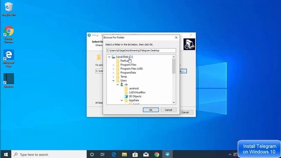Expand the Program Files folder
Image resolution: width=281 pixels, height=158 pixels.
tap(113, 65)
